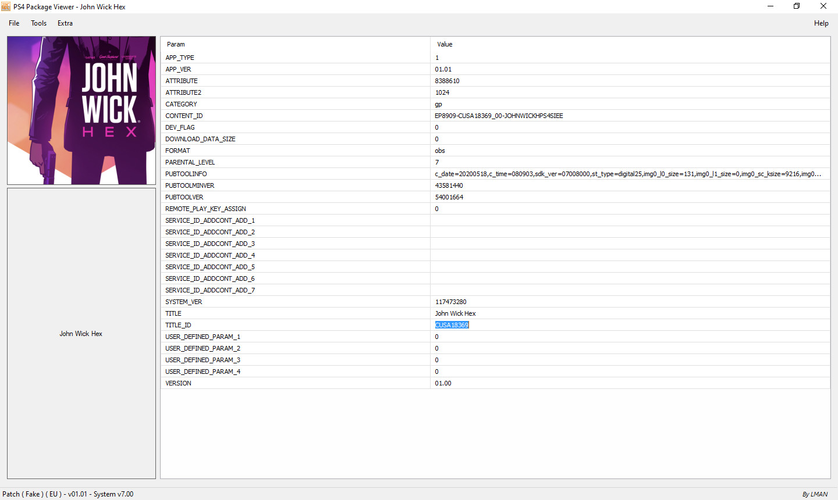Select the PUBTOOLMINVER parameter
The image size is (838, 500).
[x=190, y=185]
